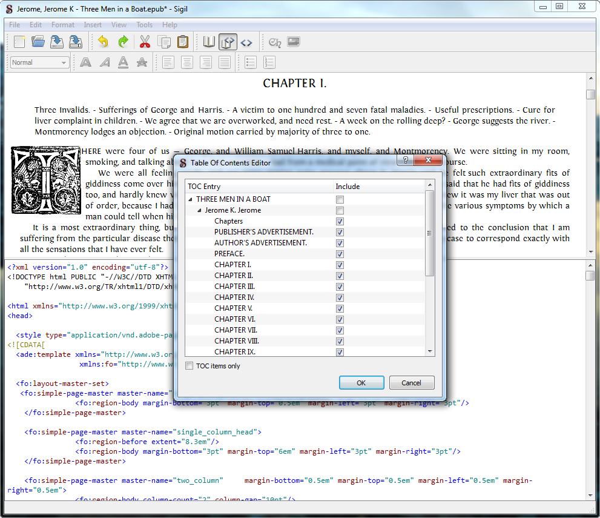Click the Insert Chapter Break icon
Screen dimensions: 600x518
[275, 42]
